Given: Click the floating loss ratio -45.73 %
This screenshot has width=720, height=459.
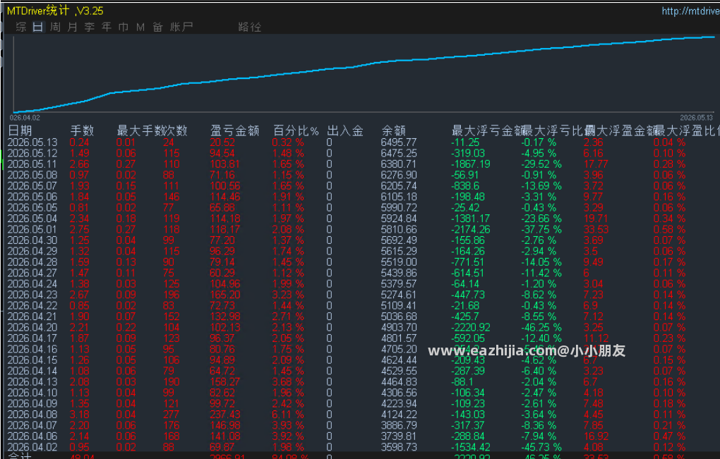Looking at the screenshot, I should pos(541,447).
